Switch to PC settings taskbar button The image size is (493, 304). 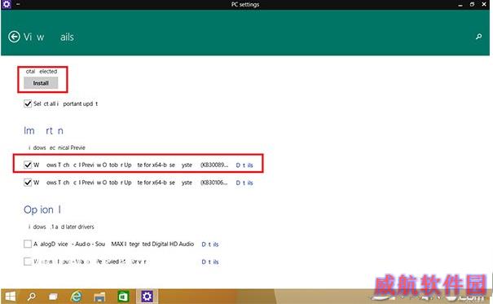click(147, 296)
